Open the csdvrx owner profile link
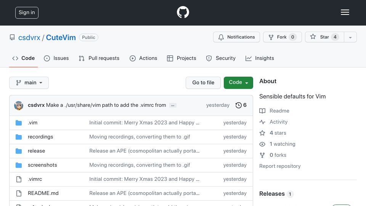 coord(29,37)
